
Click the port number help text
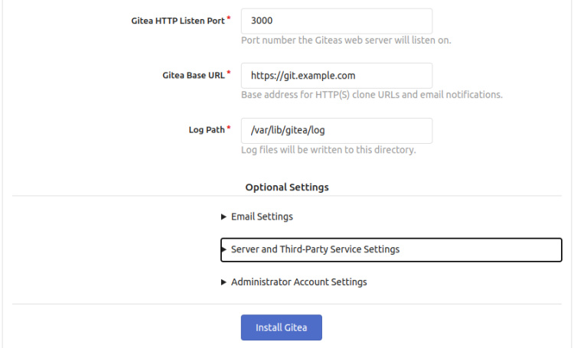(346, 41)
